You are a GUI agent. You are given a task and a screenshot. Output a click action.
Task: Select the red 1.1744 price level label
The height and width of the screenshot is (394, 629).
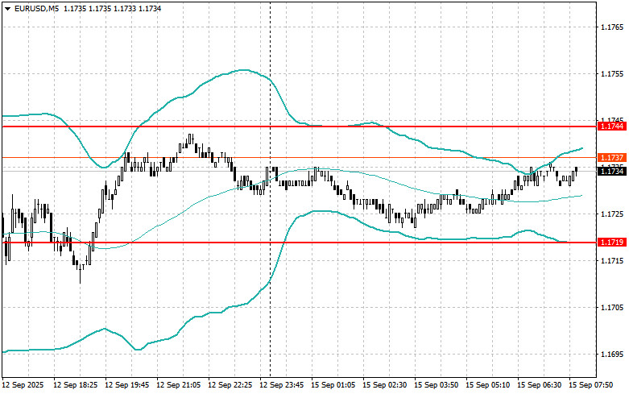612,126
